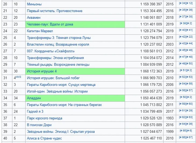
Task: Click footnote reference # 51
Action: pos(183,71)
